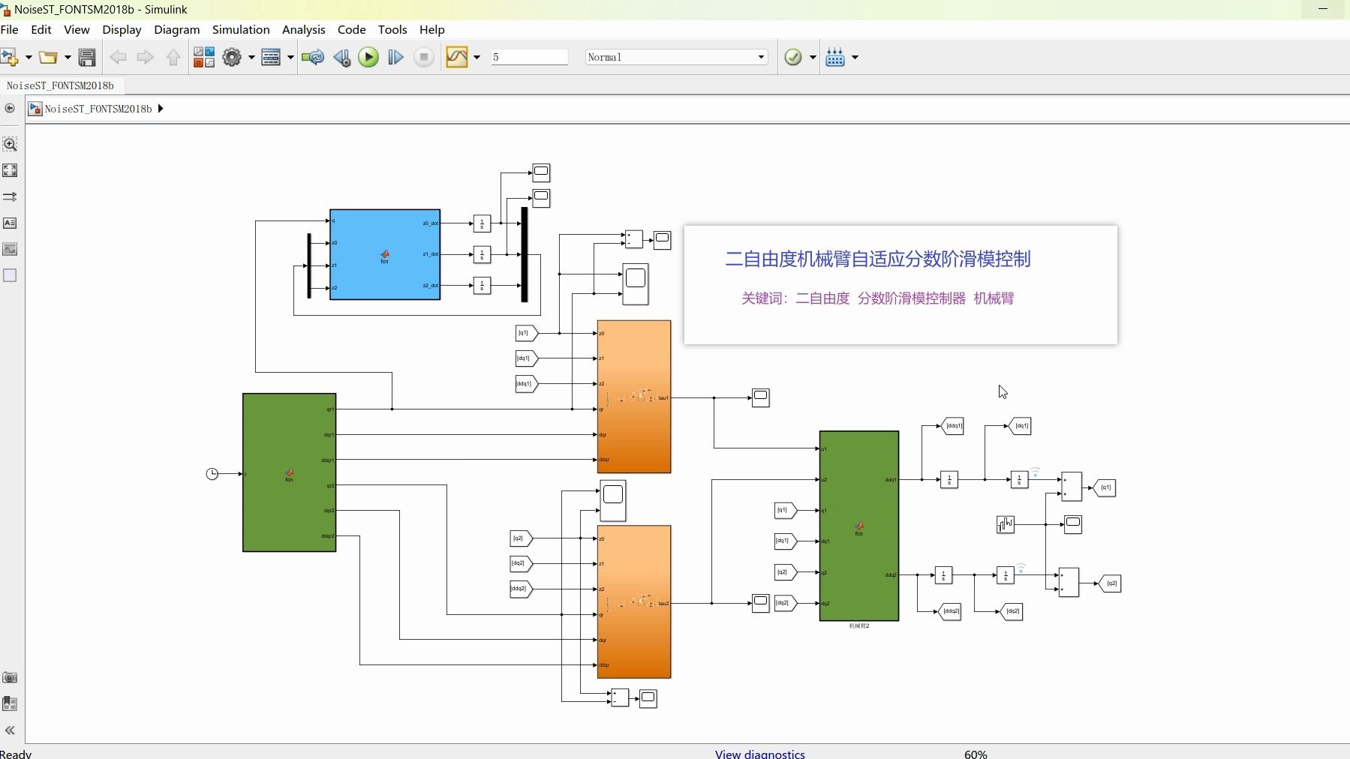Select the random signal generator block
Image resolution: width=1350 pixels, height=759 pixels.
[1006, 524]
